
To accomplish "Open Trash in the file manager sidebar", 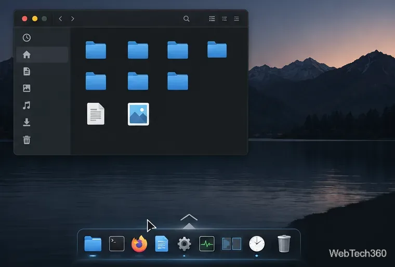I will click(27, 140).
